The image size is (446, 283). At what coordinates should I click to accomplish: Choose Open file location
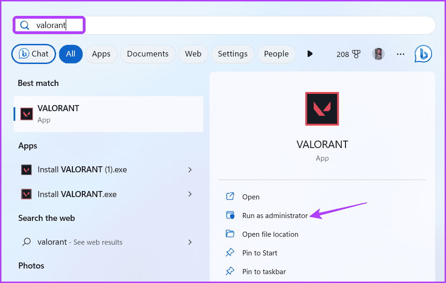270,234
